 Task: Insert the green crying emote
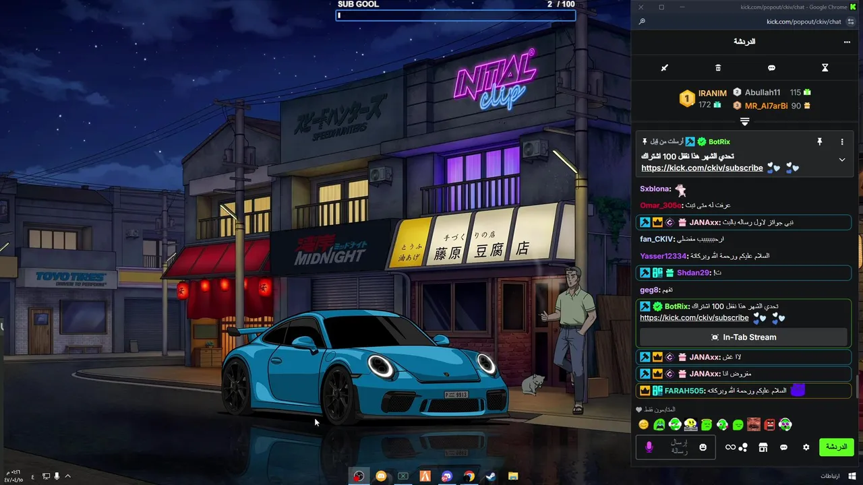tap(659, 424)
